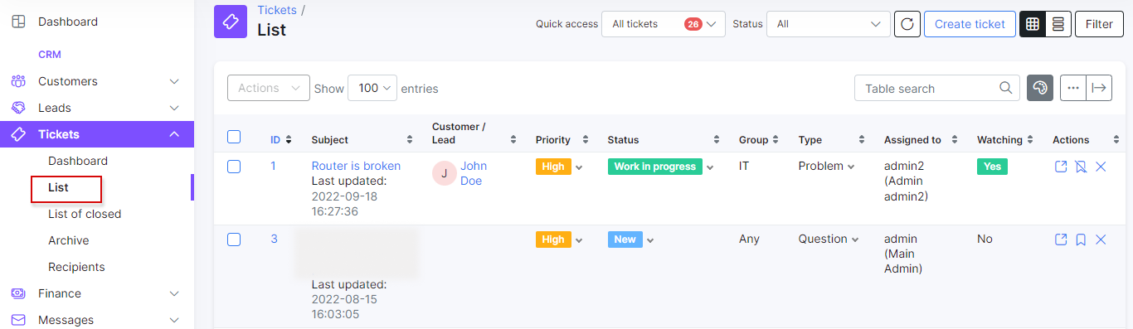
Task: Open List of closed tickets
Action: click(x=85, y=214)
